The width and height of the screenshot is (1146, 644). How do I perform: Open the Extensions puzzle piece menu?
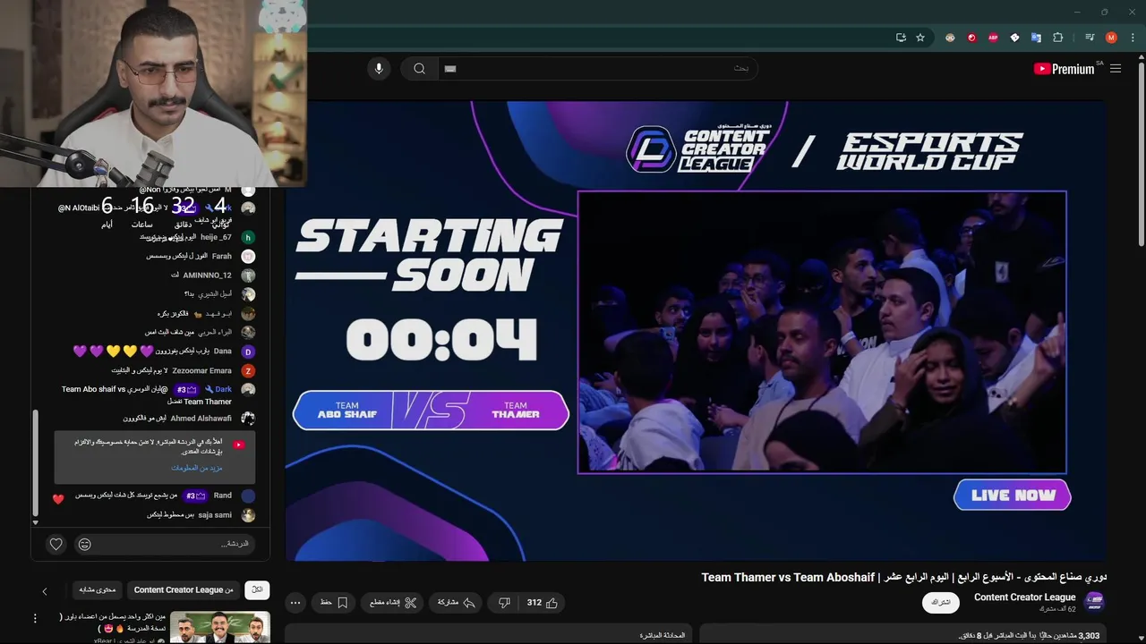(1057, 38)
